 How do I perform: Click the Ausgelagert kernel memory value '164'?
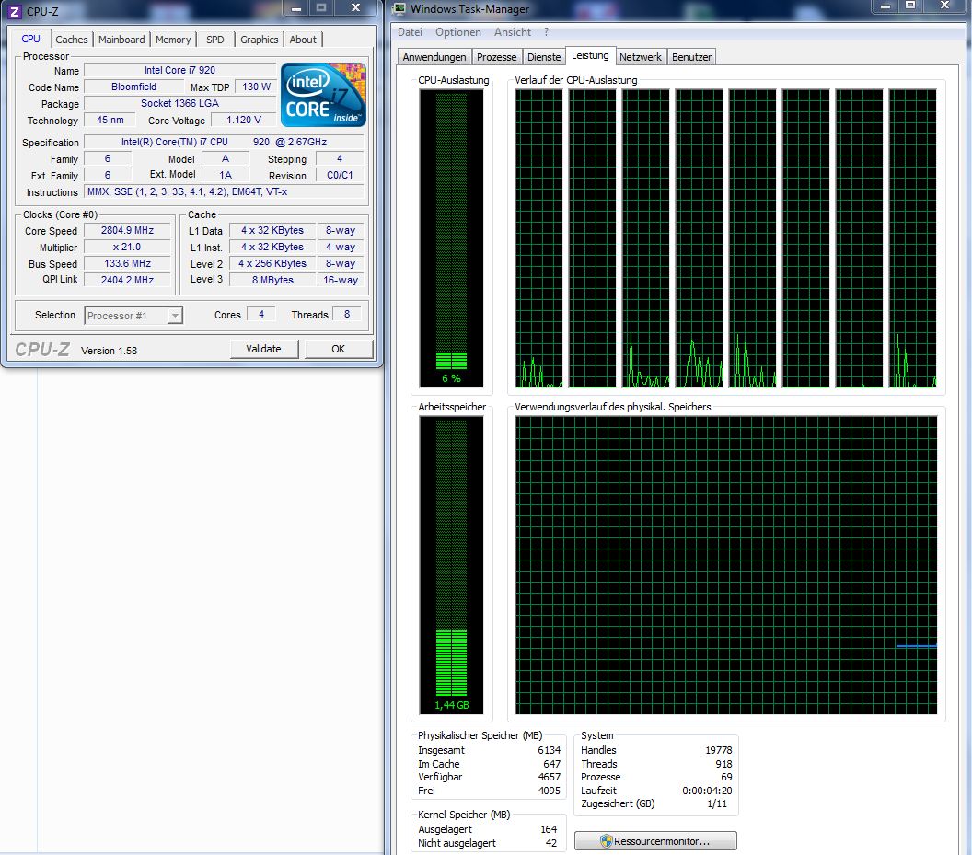(549, 829)
